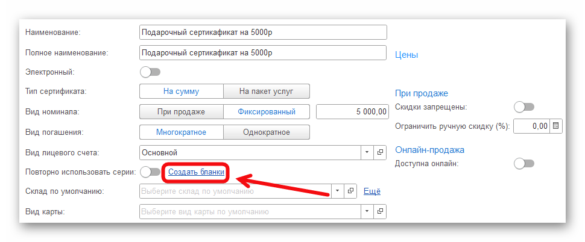Toggle Повторно использовать серии switch
The width and height of the screenshot is (585, 242).
[x=150, y=172]
